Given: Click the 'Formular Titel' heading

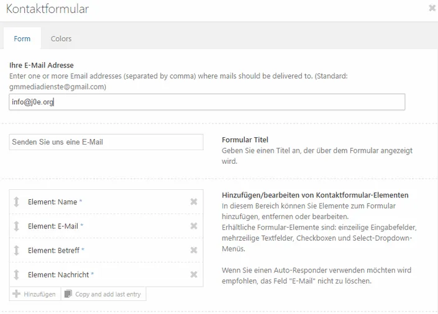Looking at the screenshot, I should [245, 140].
